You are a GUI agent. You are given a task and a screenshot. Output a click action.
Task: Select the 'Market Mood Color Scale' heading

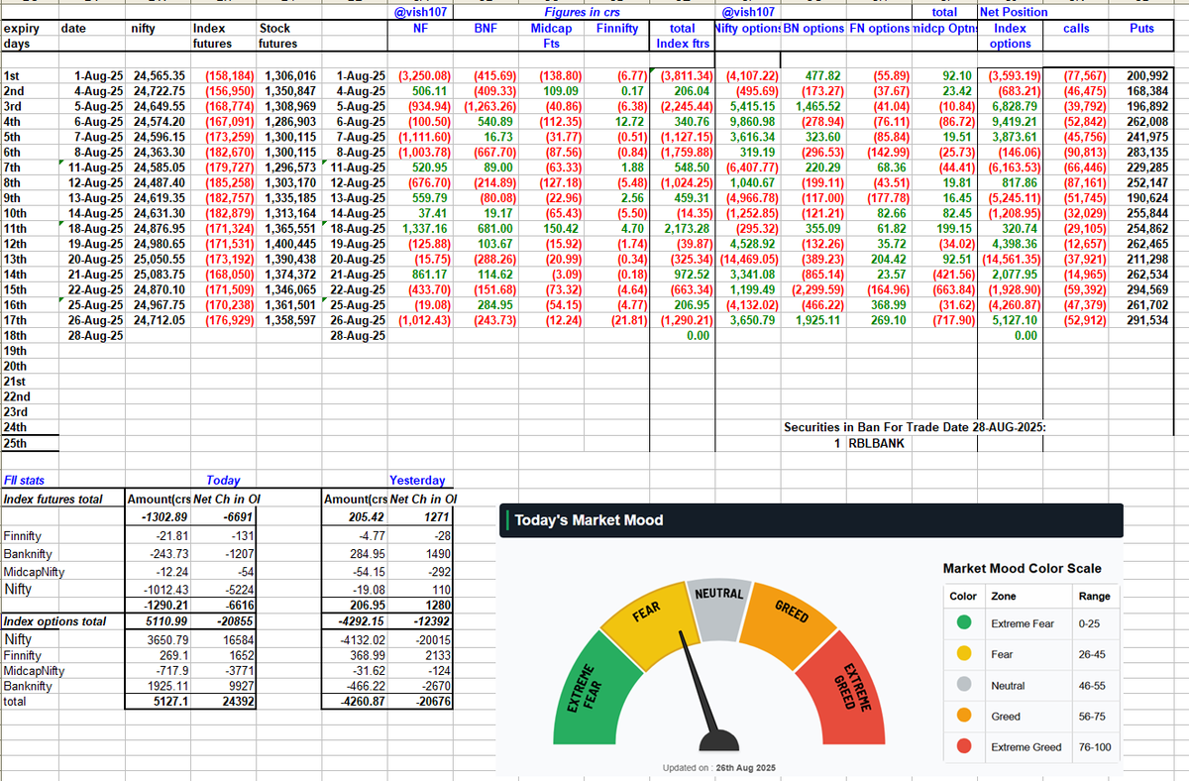pyautogui.click(x=1022, y=568)
